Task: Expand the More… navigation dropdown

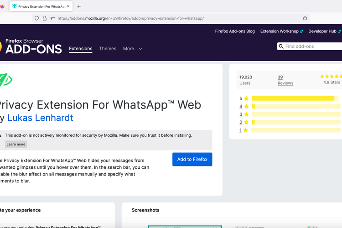Action: (132, 49)
